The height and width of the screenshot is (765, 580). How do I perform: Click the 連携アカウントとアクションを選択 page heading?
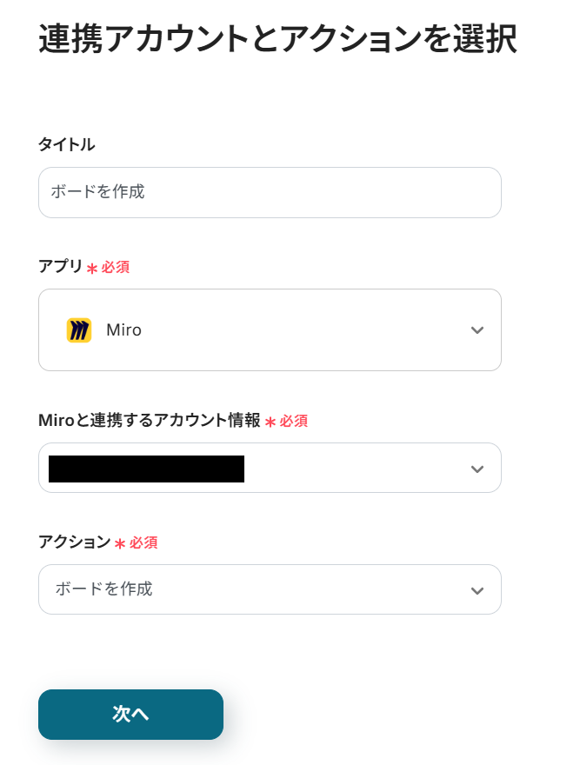(277, 40)
